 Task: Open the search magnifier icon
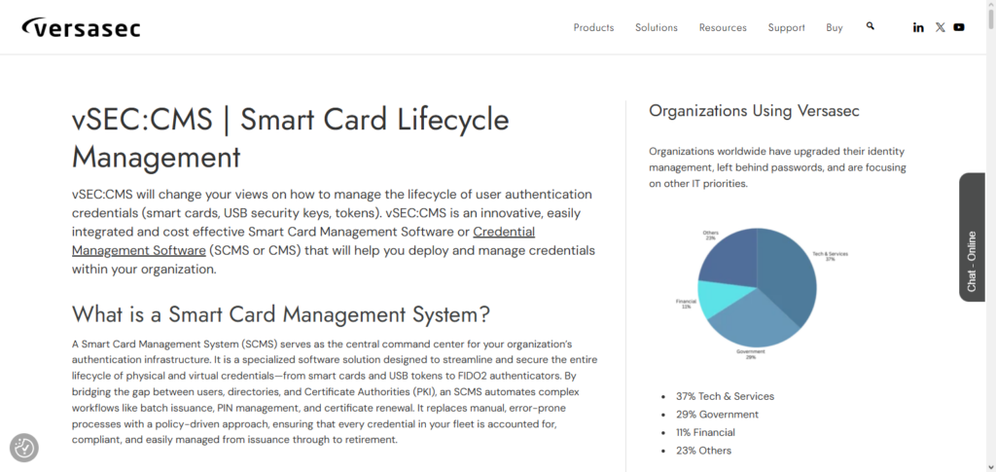871,26
